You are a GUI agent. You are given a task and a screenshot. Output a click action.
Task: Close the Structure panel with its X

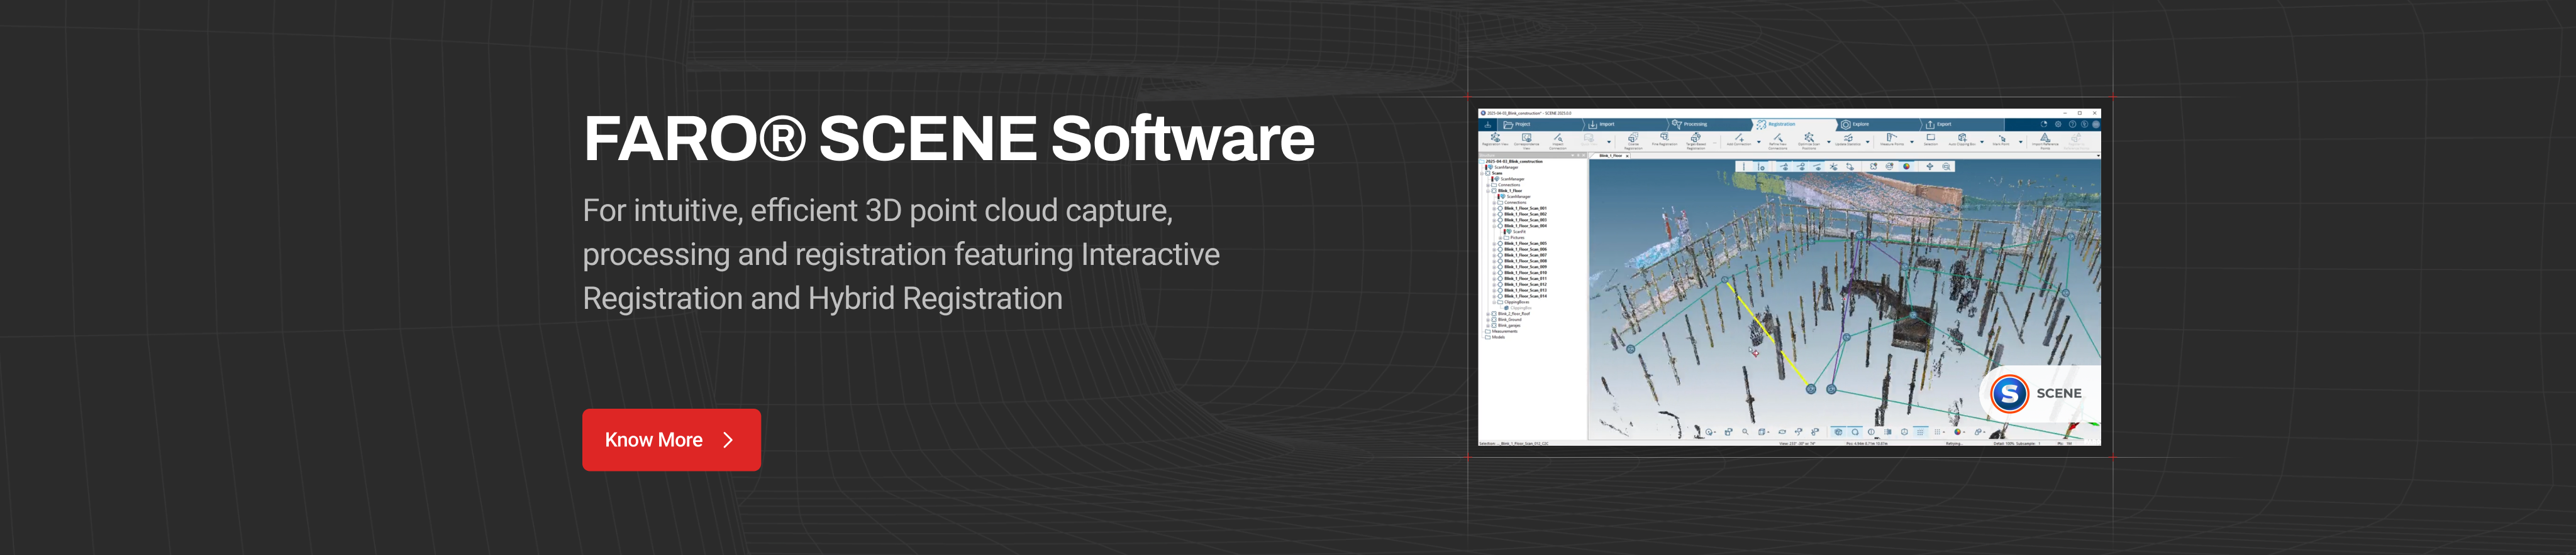coord(1584,156)
